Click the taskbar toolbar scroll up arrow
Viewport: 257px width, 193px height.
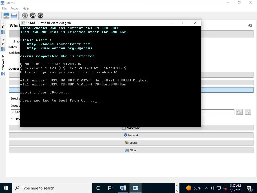[177, 185]
